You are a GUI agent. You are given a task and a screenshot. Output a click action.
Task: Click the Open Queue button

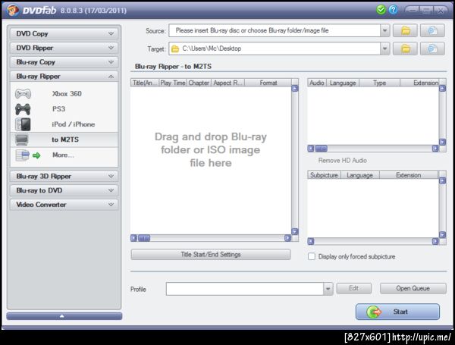click(x=413, y=288)
